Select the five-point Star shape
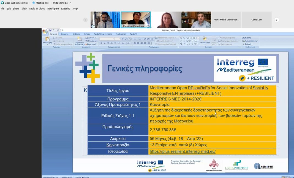Screen dimensions: 294x178 tap(195, 44)
